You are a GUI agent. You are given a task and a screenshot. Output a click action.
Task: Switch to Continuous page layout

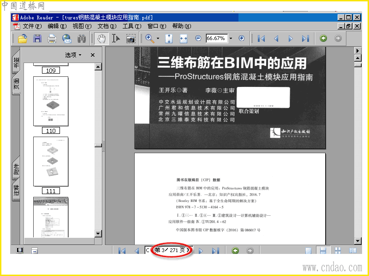[323, 250]
